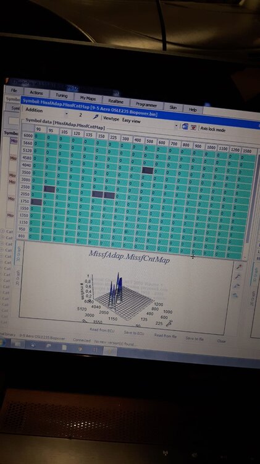Expand the Viewtype Easy view dropdown
Screen dimensions: 260x464
click(149, 122)
